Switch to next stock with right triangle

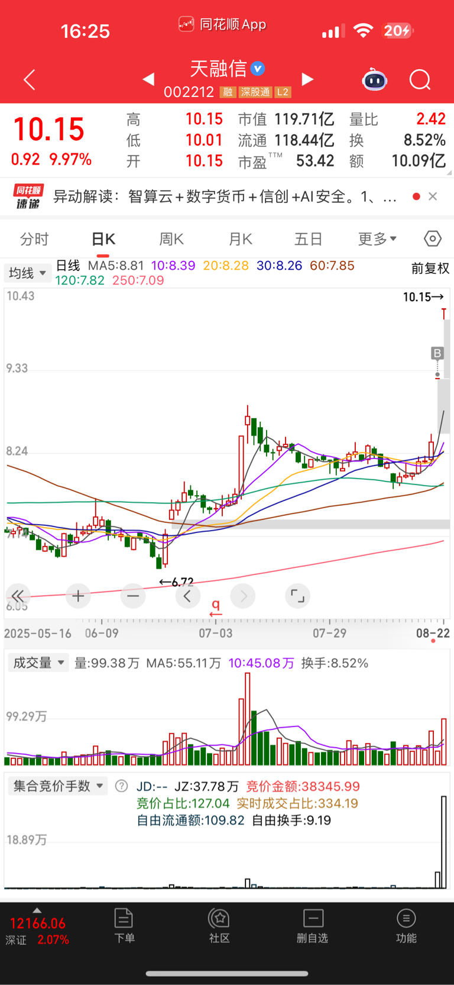[307, 79]
